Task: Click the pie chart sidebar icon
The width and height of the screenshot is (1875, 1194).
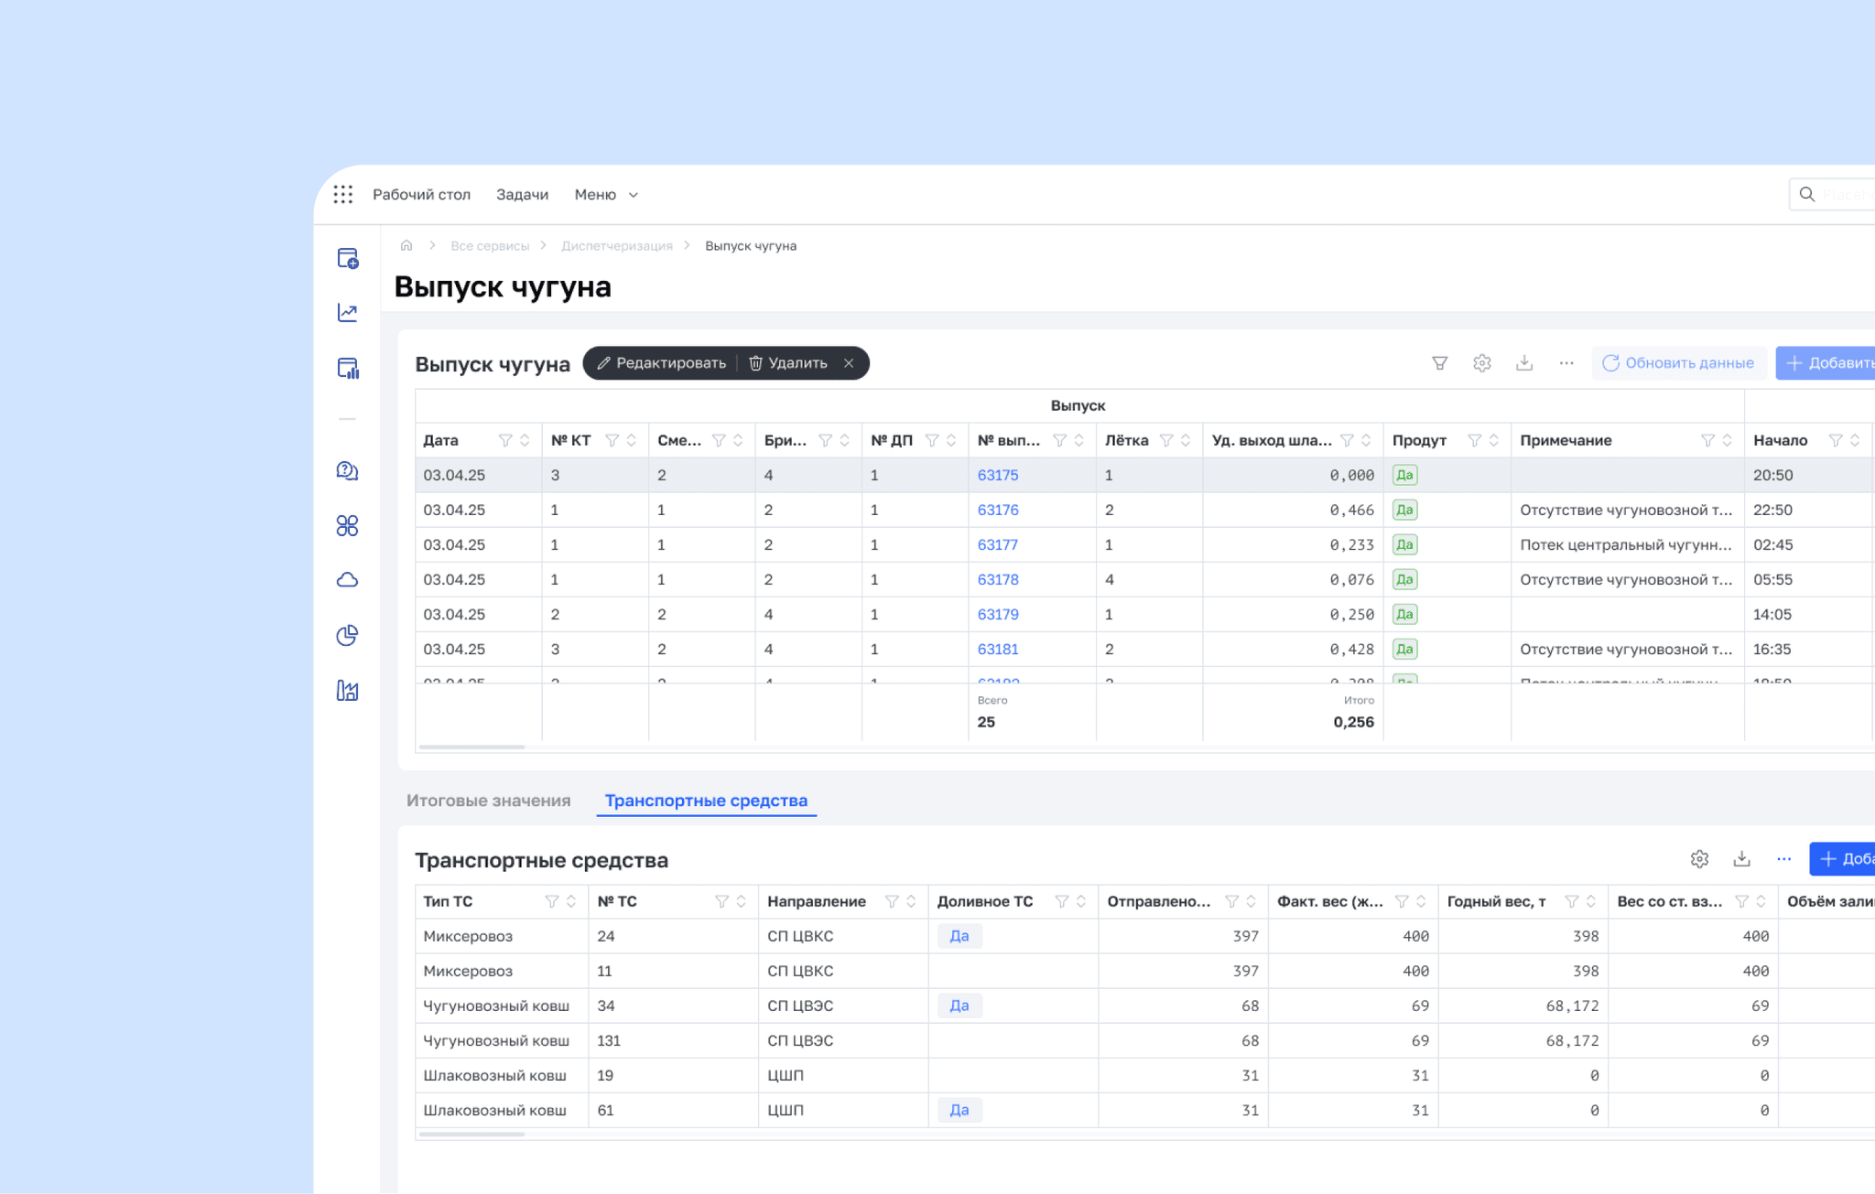Action: coord(347,635)
